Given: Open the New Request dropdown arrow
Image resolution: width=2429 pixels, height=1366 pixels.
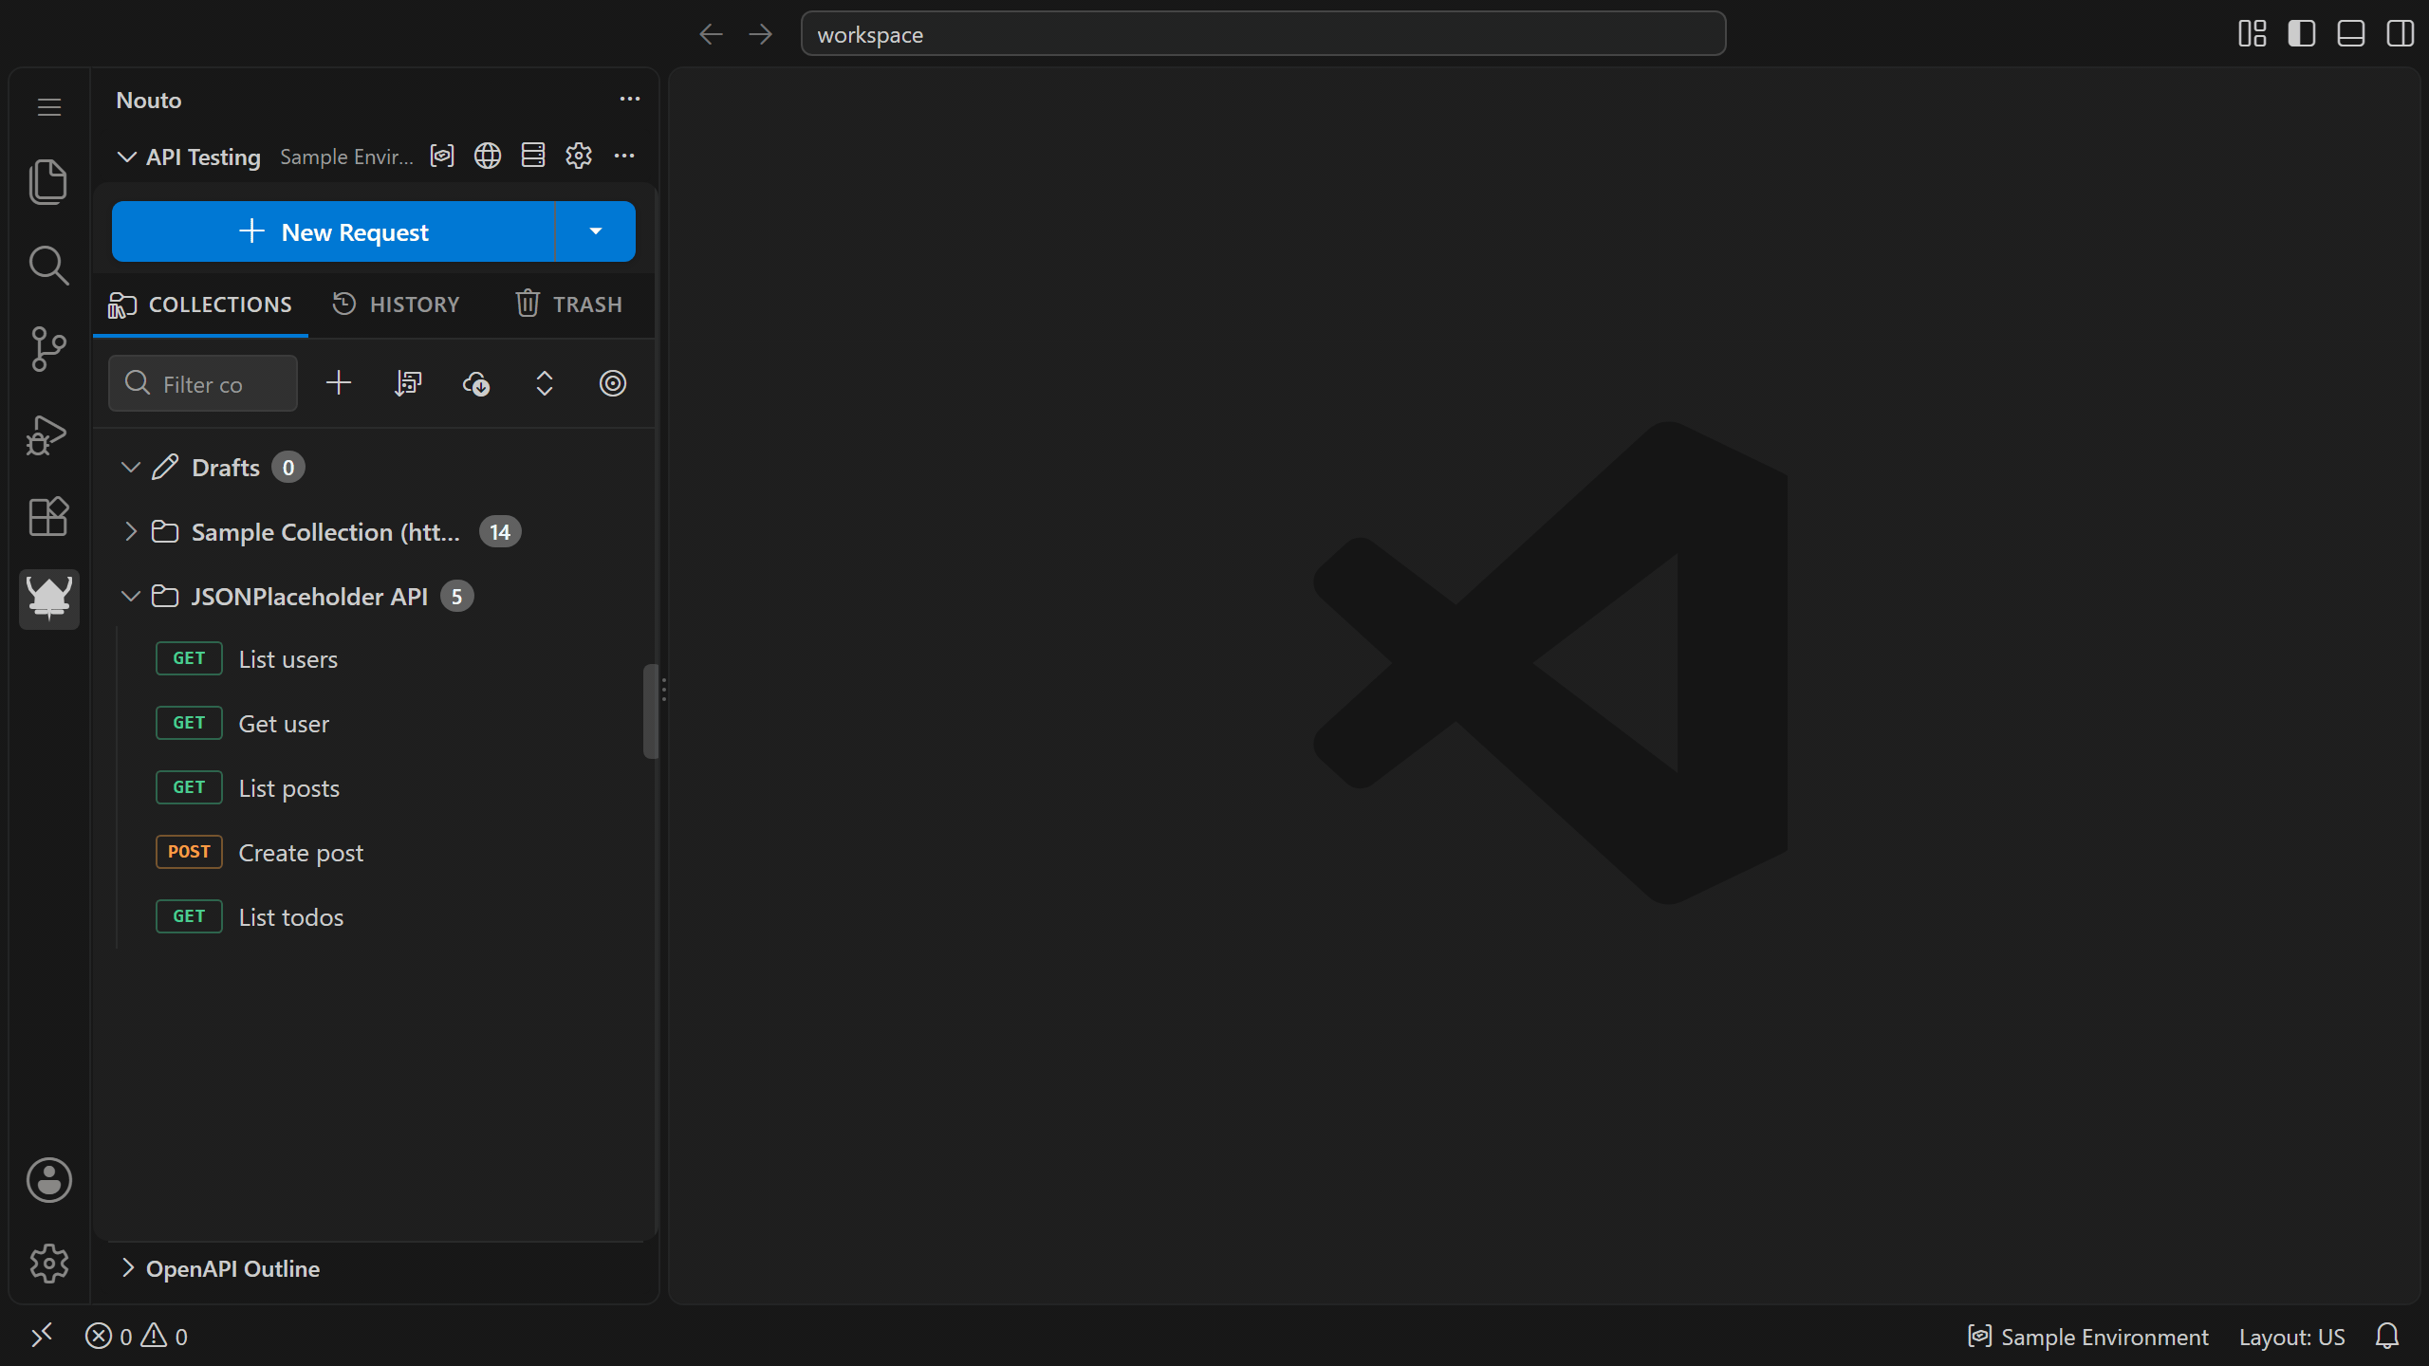Looking at the screenshot, I should point(596,231).
